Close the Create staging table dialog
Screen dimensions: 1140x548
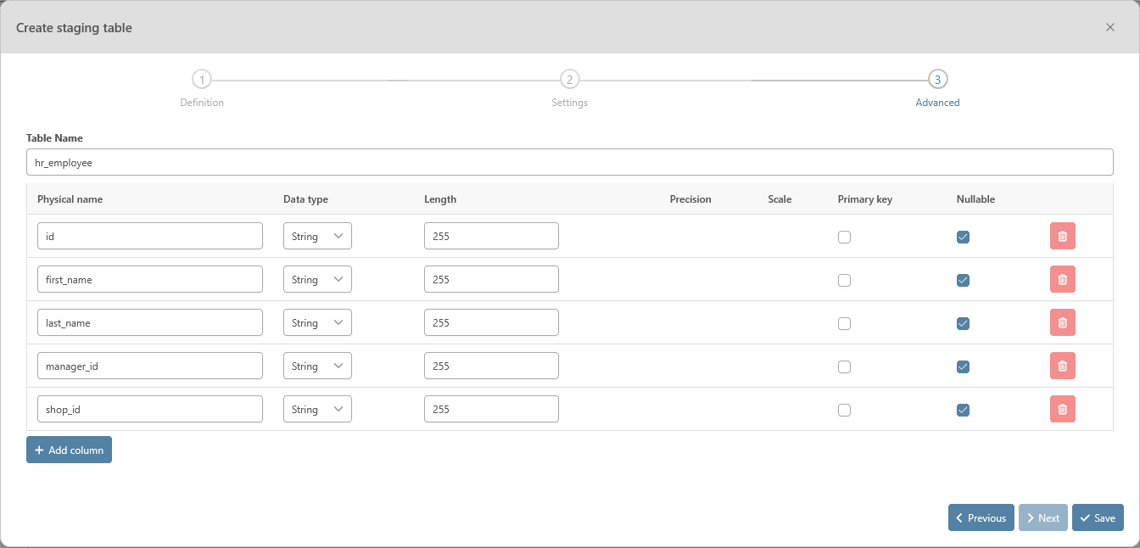tap(1109, 27)
